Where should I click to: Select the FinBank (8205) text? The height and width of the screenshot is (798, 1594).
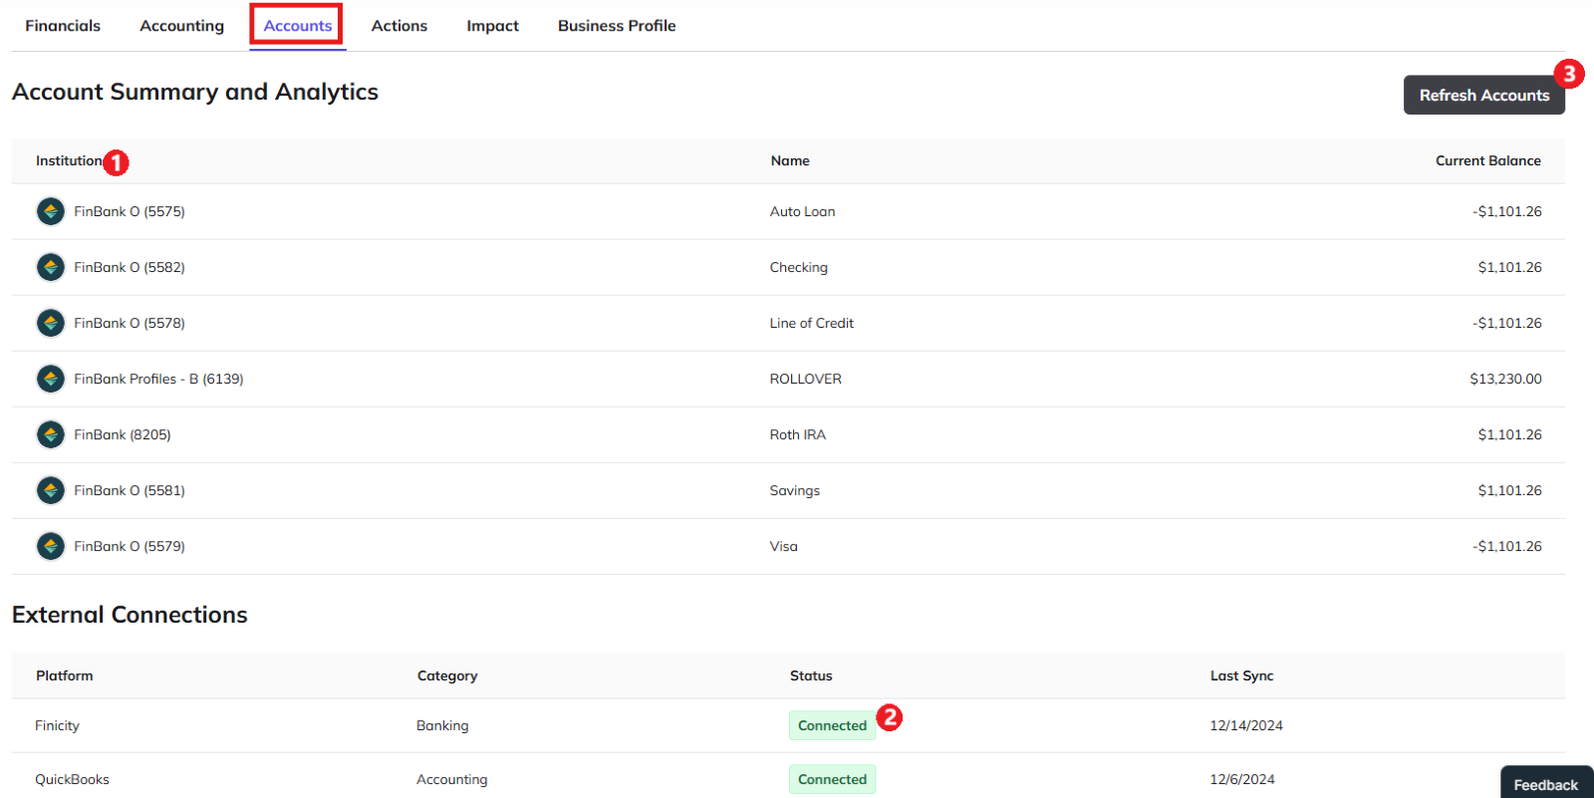pyautogui.click(x=123, y=434)
